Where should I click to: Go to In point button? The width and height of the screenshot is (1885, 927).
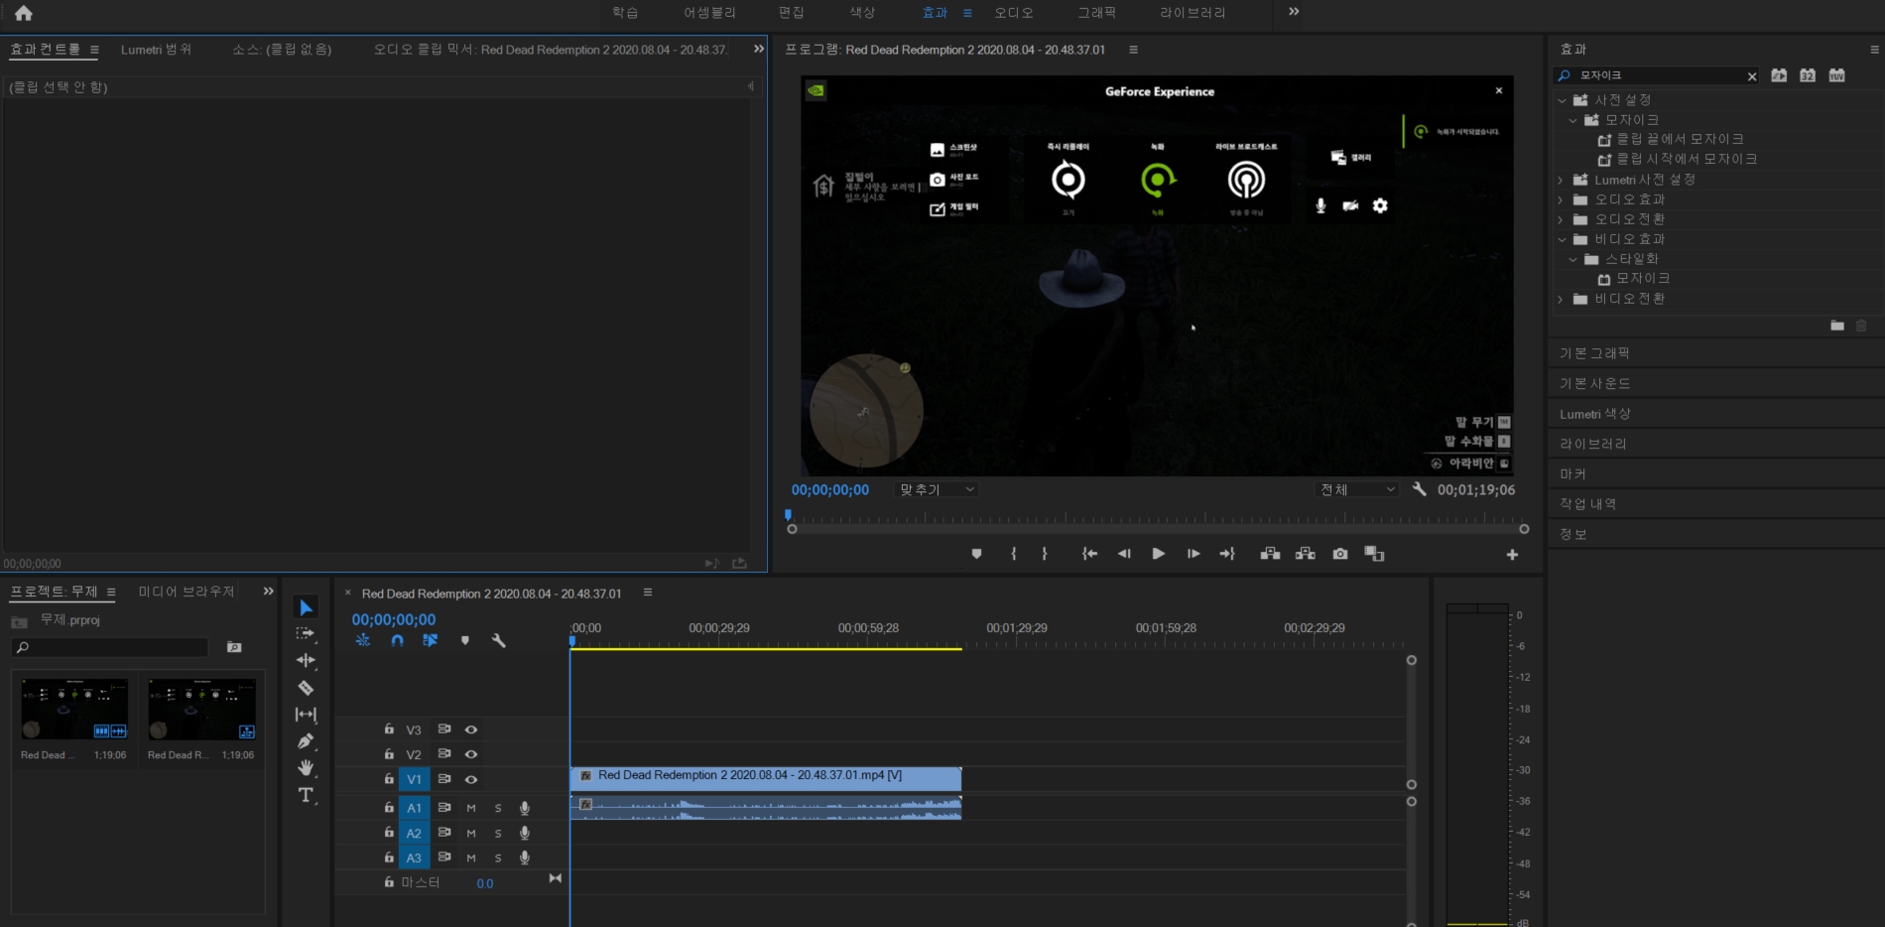pyautogui.click(x=1089, y=554)
